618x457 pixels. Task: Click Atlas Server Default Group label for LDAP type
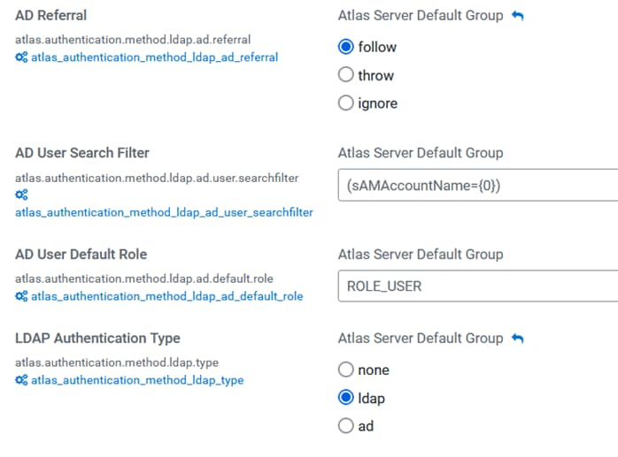(x=421, y=339)
